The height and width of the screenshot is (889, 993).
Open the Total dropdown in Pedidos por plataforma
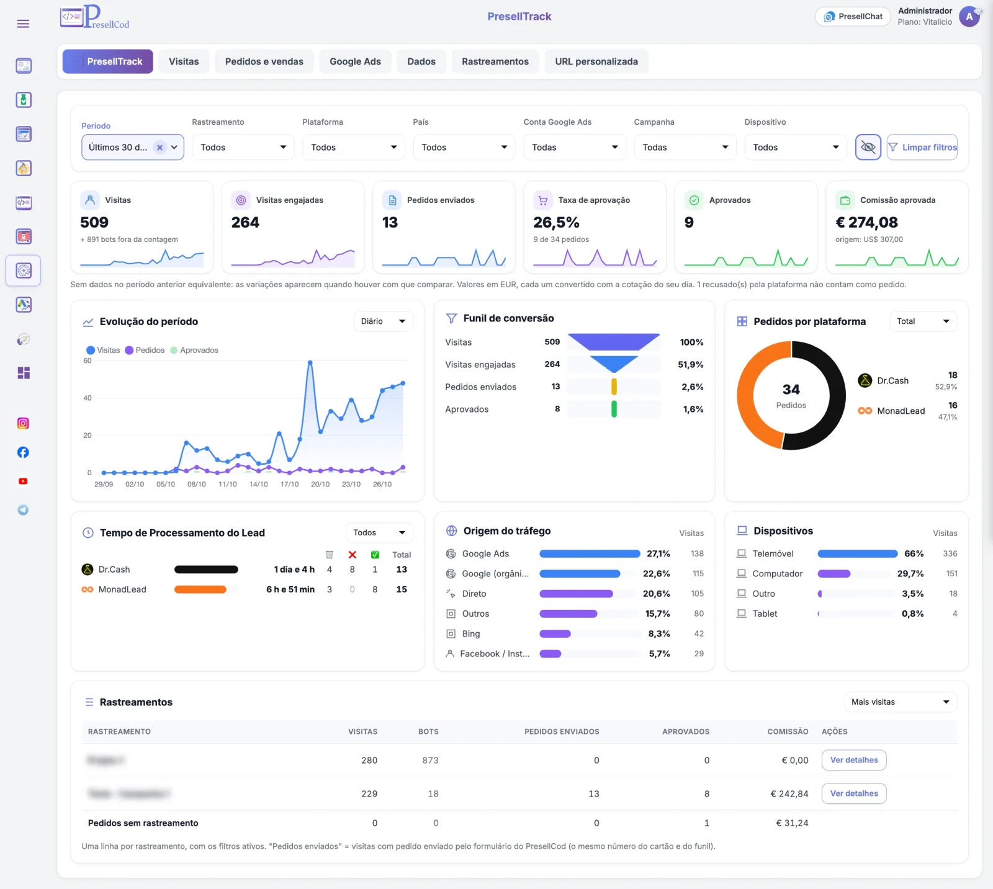click(x=923, y=321)
